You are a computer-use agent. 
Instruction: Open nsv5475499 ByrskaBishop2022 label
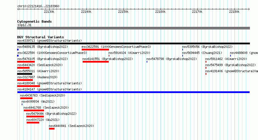click(x=230, y=65)
